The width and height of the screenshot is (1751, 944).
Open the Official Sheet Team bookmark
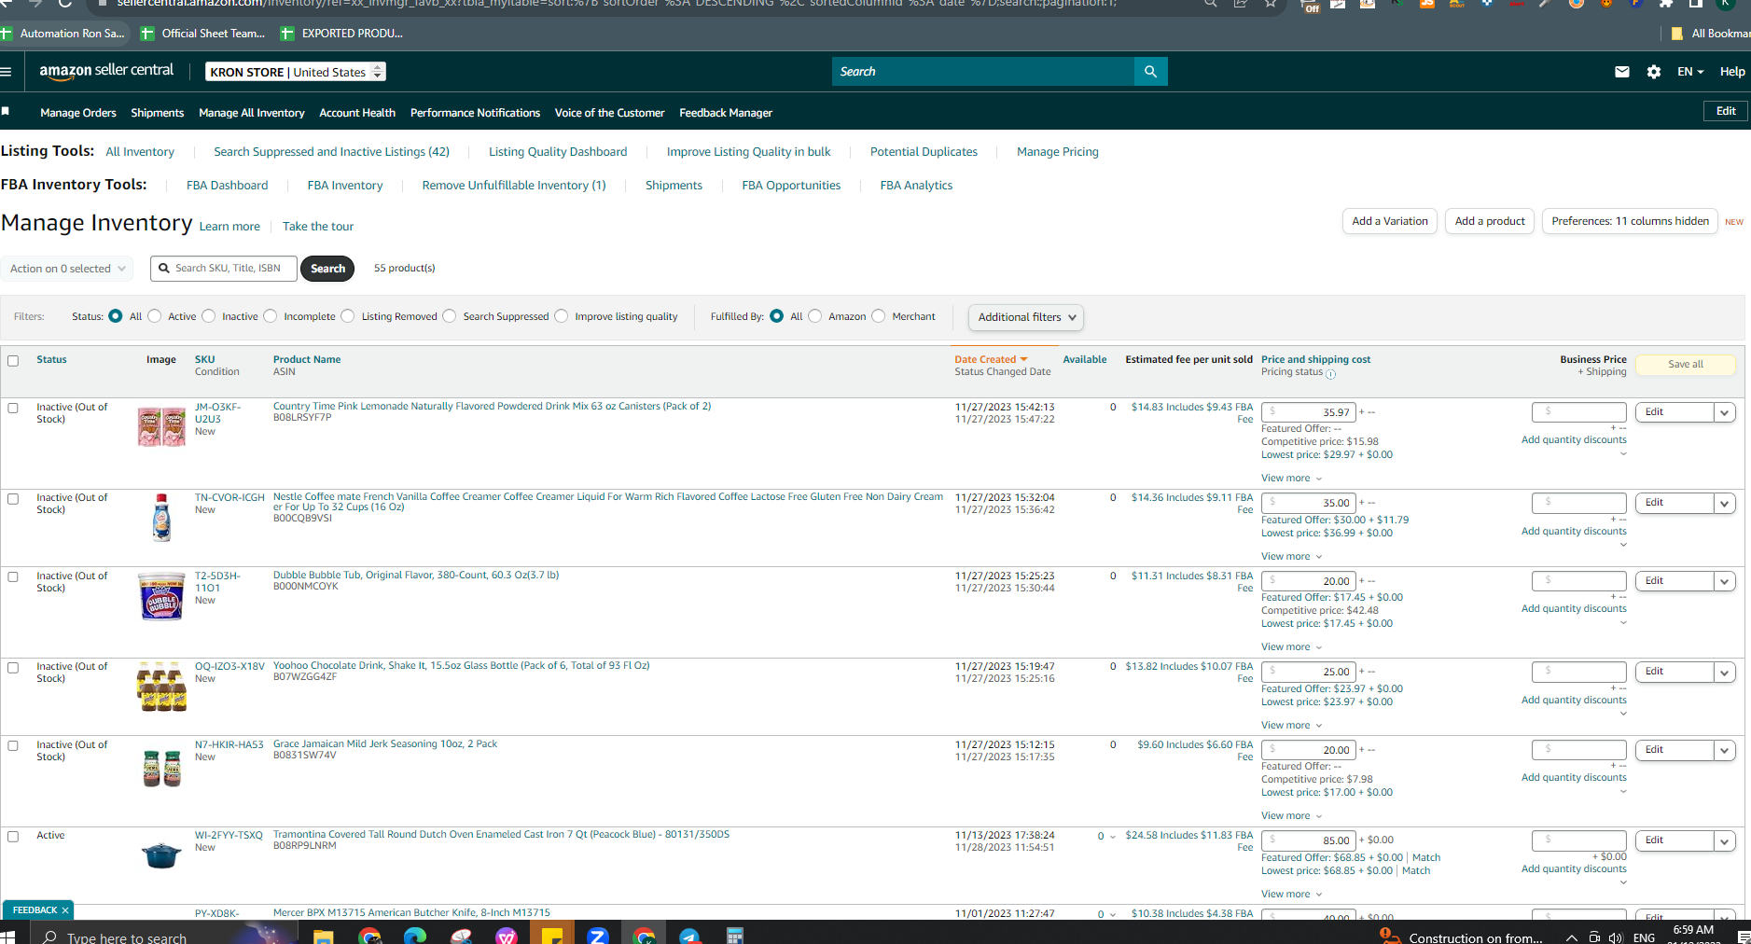point(202,34)
